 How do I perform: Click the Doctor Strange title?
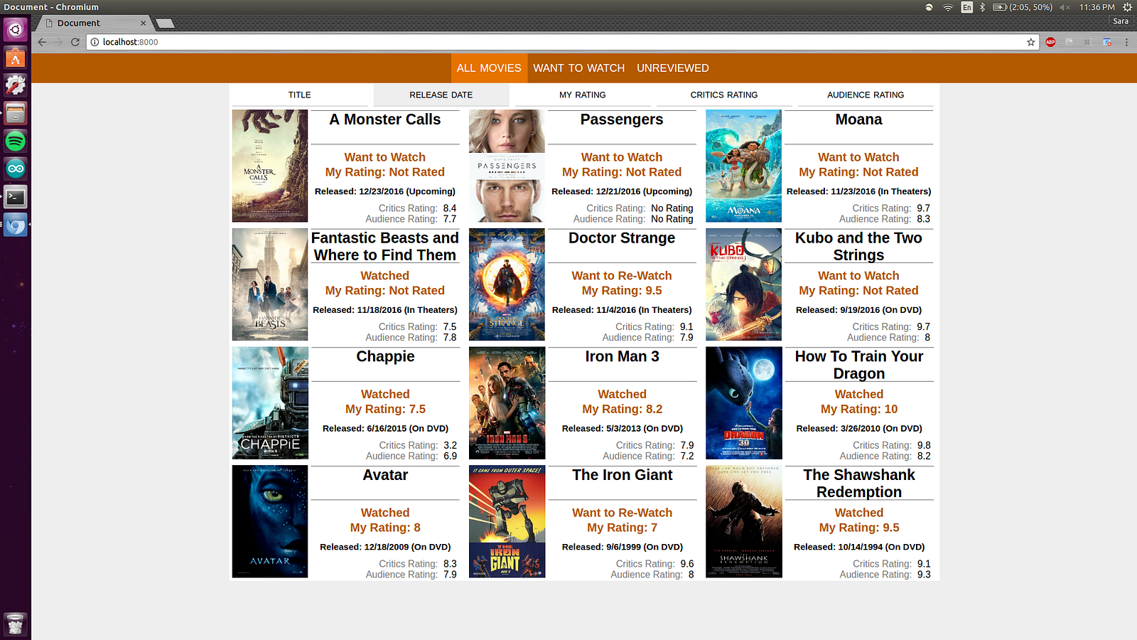[x=622, y=238]
